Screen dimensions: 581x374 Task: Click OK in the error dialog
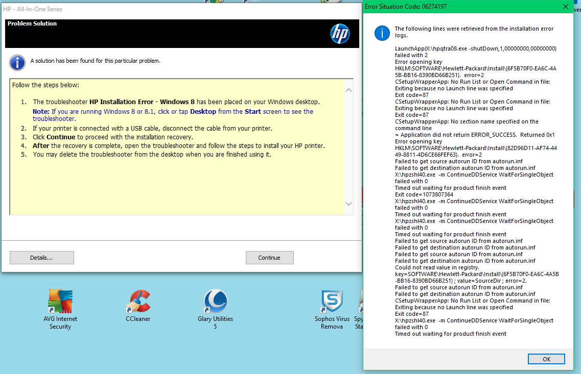(546, 359)
